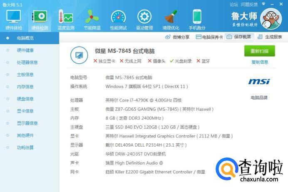Click monitor value DELL P2314H
Viewport: 288px width, 192px height.
point(146,145)
